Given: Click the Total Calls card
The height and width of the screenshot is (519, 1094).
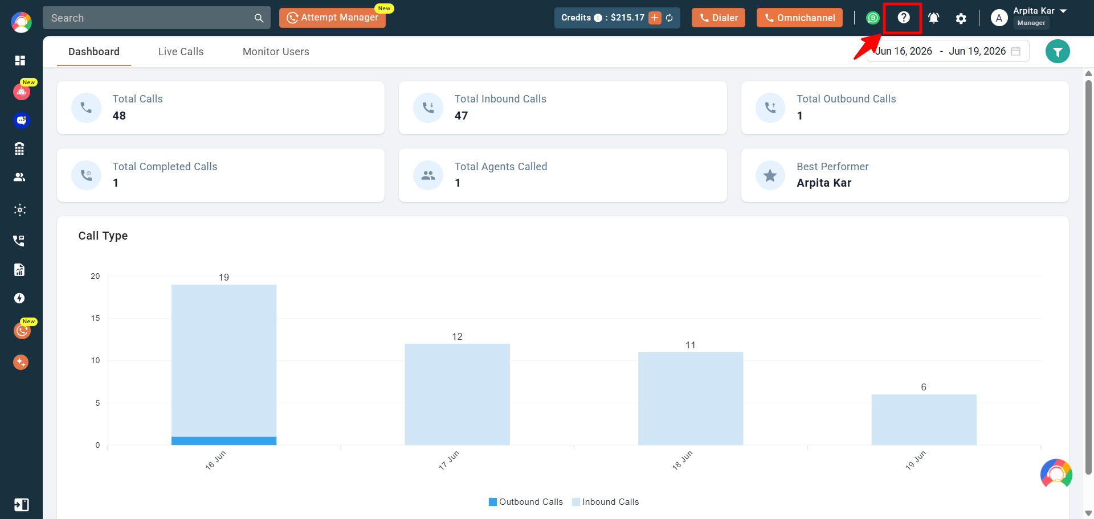Looking at the screenshot, I should [221, 108].
